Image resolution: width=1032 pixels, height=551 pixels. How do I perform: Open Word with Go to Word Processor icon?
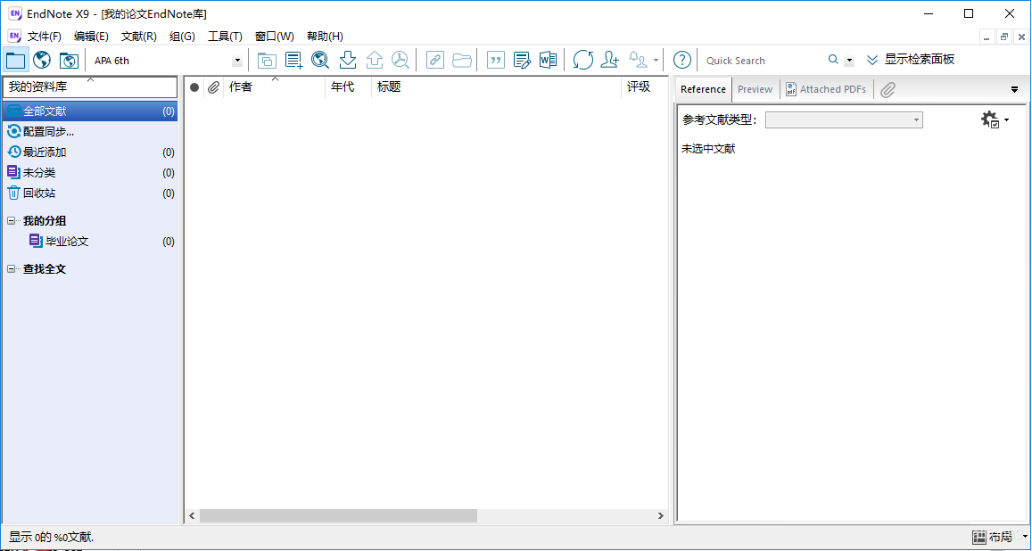pyautogui.click(x=548, y=60)
